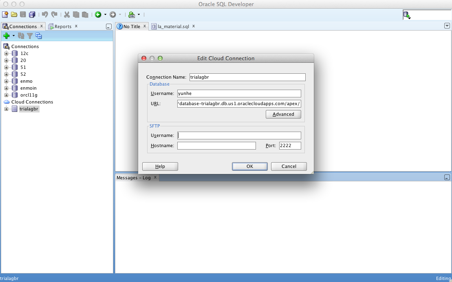
Task: Expand the 20 connection node
Action: (7, 60)
